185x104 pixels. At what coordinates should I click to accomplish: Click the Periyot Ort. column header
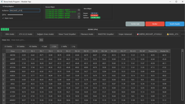pos(153,51)
